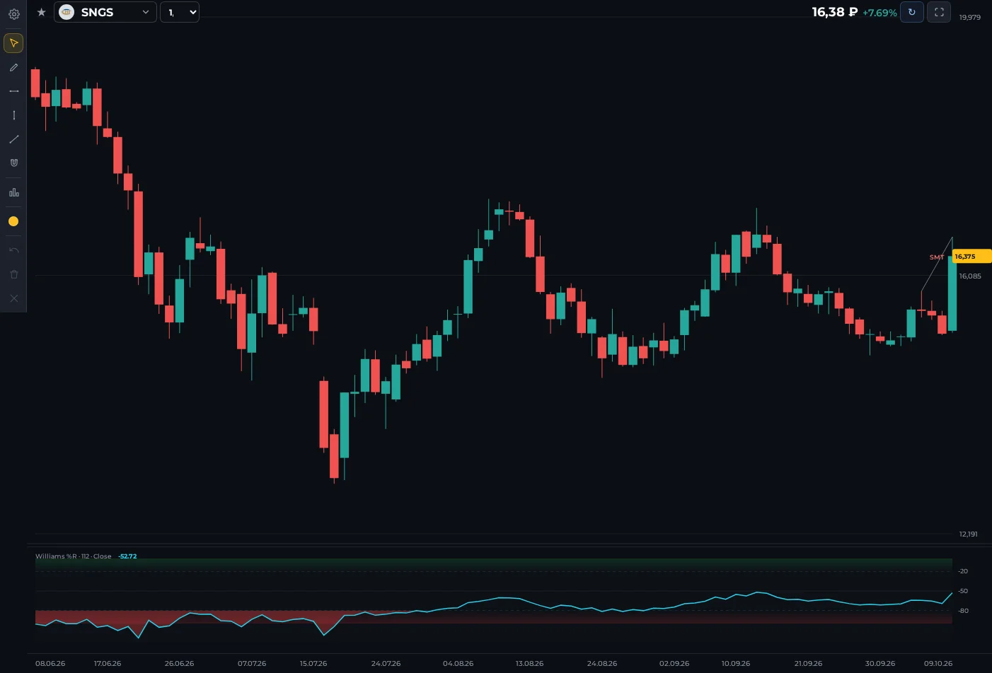Refresh the chart data
This screenshot has width=992, height=673.
911,12
